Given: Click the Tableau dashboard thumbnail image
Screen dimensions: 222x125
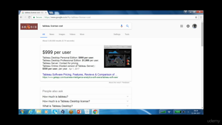Looking at the screenshot, I should 118,57.
